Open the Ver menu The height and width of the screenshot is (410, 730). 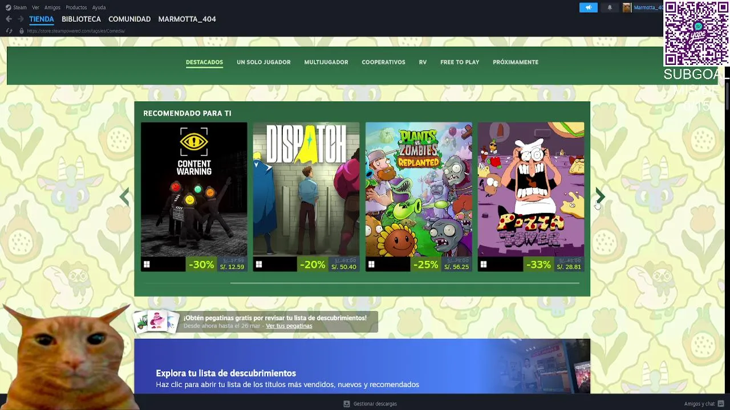(x=35, y=7)
